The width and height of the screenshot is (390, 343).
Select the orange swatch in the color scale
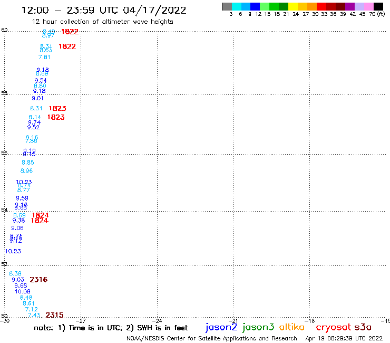312,6
